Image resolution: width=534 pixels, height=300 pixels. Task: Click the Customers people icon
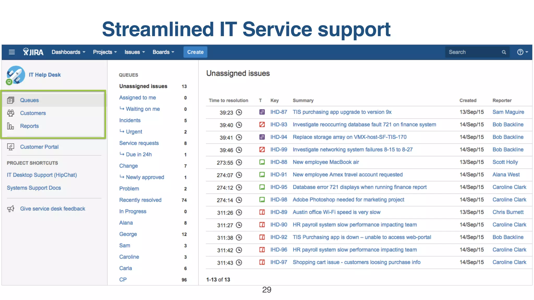[x=11, y=113]
